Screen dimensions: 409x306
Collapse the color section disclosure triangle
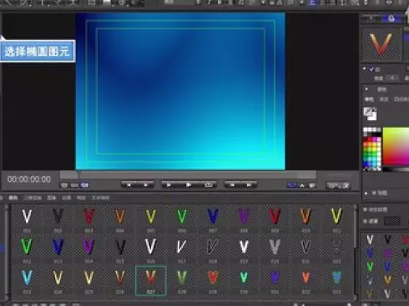(x=366, y=89)
